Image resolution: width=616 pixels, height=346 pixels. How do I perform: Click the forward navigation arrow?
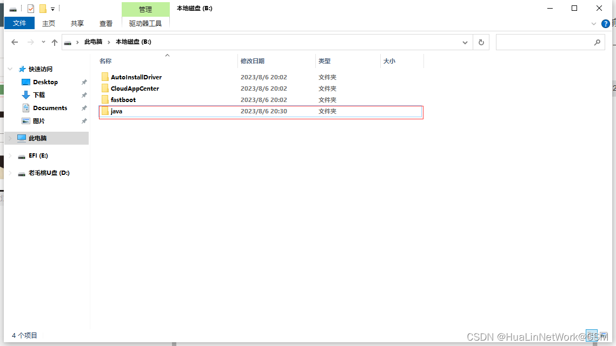pyautogui.click(x=31, y=42)
